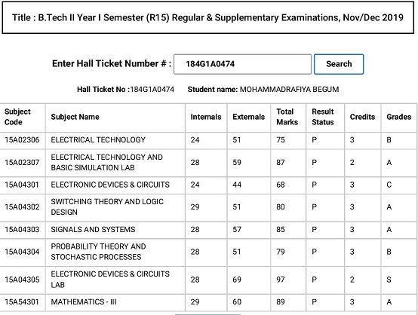Click the Internals column header

click(206, 117)
